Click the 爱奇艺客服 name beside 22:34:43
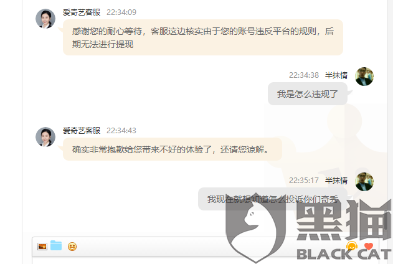The width and height of the screenshot is (393, 264). click(82, 130)
